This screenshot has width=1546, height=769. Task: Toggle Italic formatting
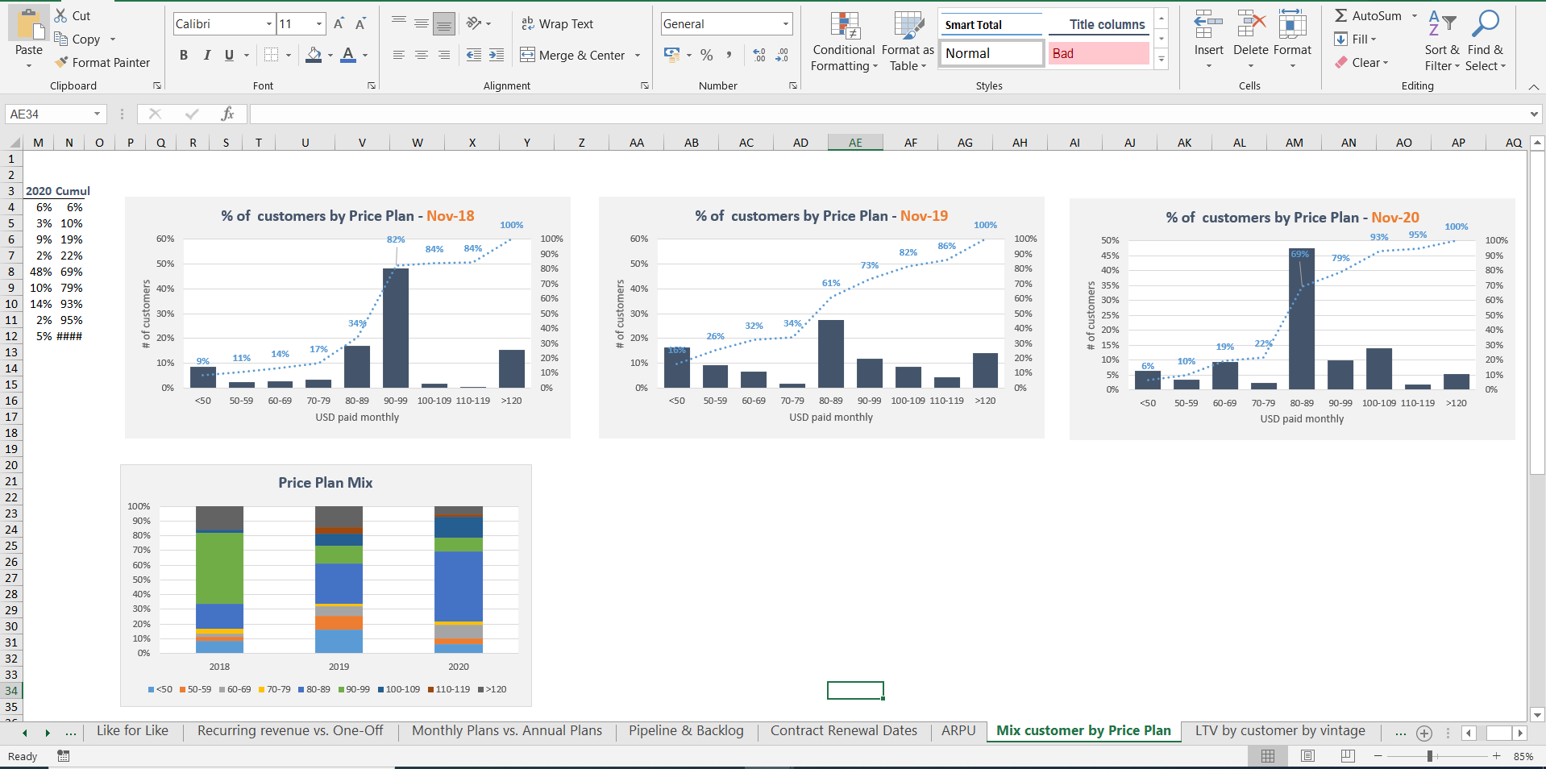pyautogui.click(x=207, y=55)
